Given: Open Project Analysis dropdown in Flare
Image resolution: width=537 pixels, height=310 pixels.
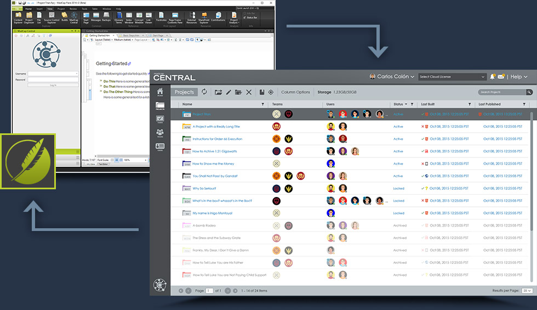Looking at the screenshot, I should pos(234,18).
